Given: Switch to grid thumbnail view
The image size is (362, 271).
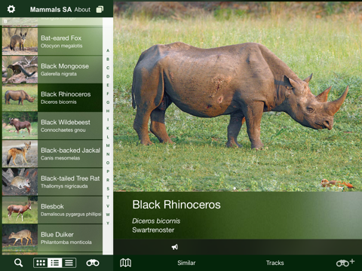Looking at the screenshot, I should pyautogui.click(x=41, y=263).
